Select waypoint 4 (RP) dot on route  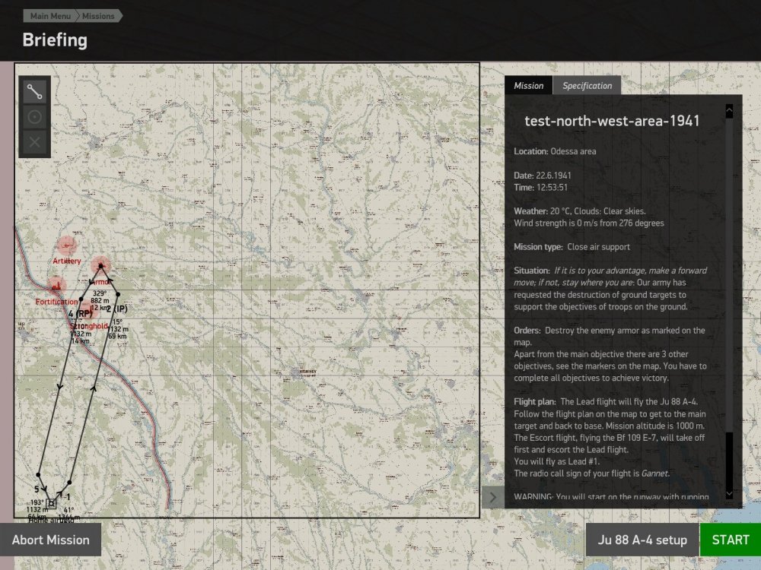click(x=81, y=300)
